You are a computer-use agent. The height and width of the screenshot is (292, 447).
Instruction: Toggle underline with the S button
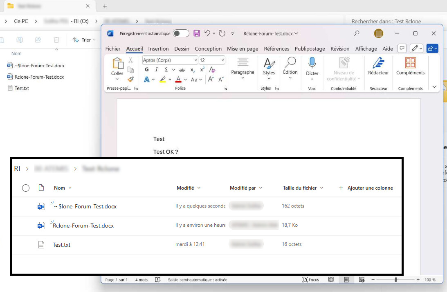166,70
